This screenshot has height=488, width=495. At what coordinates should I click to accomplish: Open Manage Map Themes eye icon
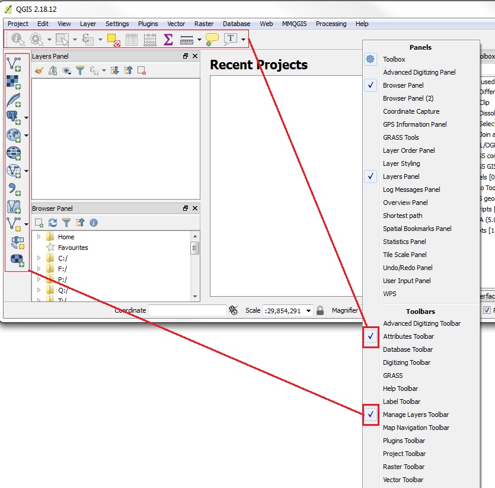pyautogui.click(x=66, y=70)
